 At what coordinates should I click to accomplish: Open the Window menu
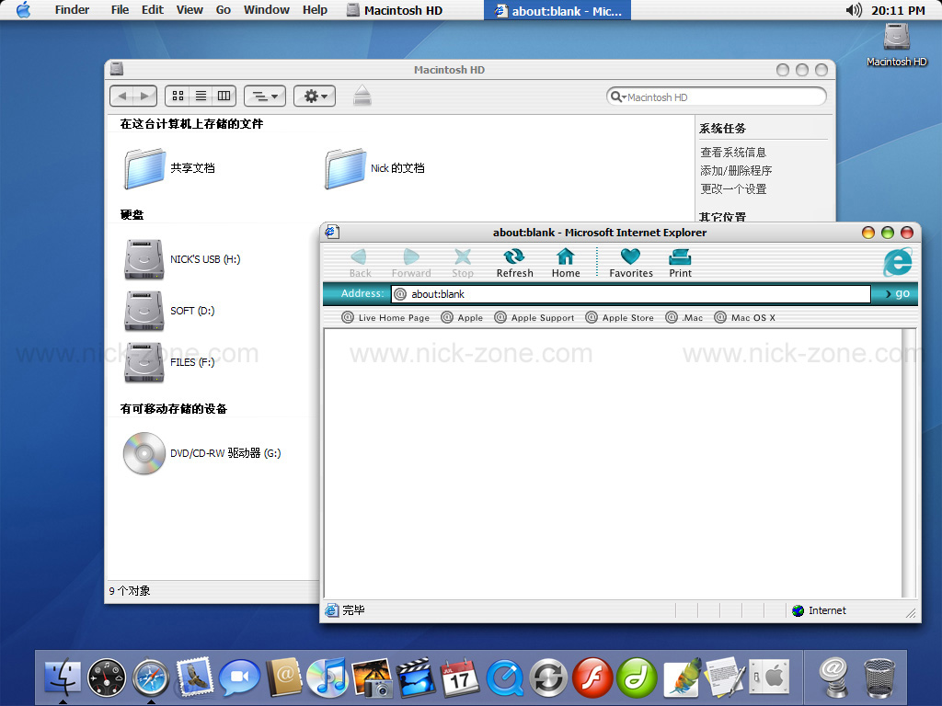click(x=267, y=9)
